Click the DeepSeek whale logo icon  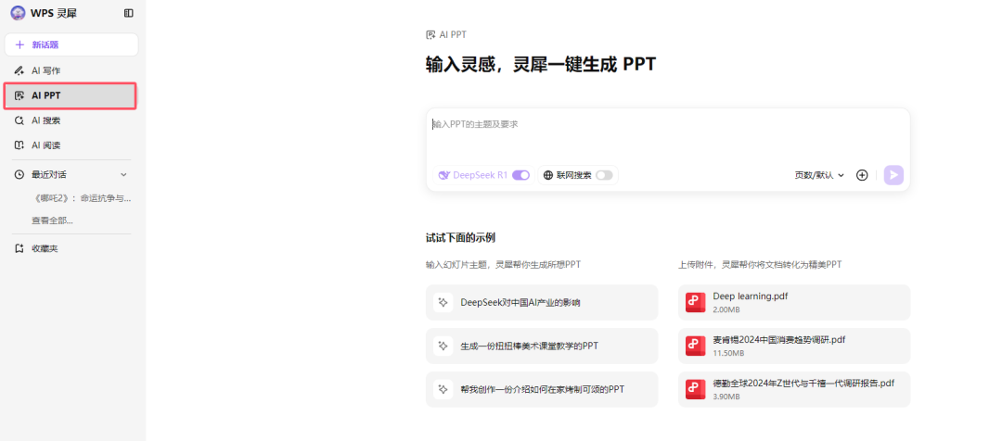coord(444,175)
